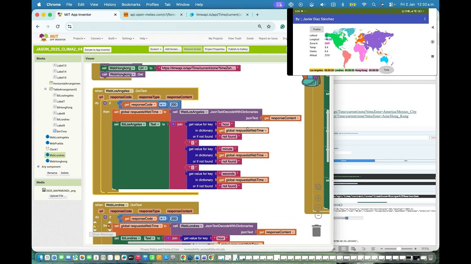The image size is (471, 264).
Task: Expand the Any component section
Action: (x=38, y=166)
